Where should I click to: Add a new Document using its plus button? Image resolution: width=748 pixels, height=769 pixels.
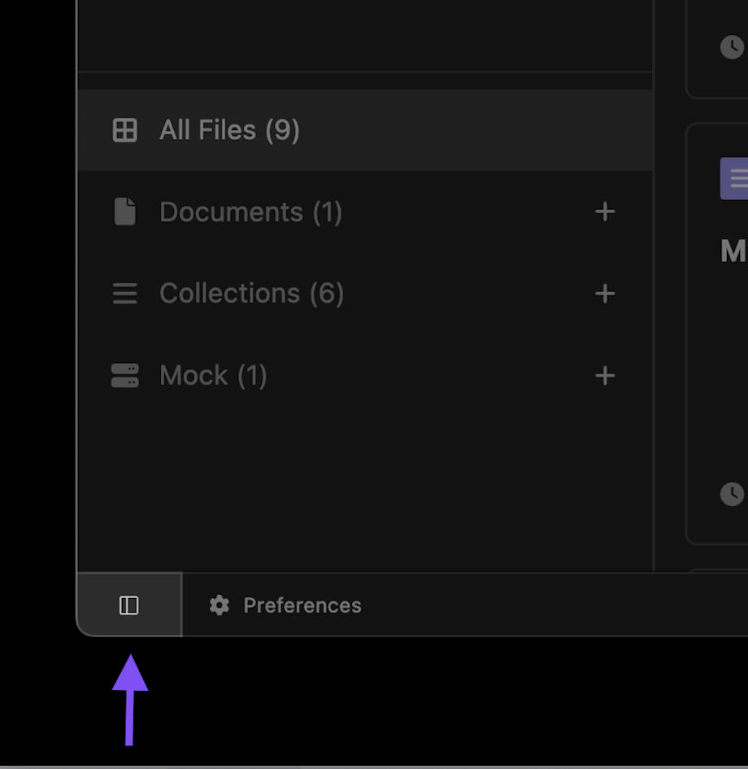605,212
